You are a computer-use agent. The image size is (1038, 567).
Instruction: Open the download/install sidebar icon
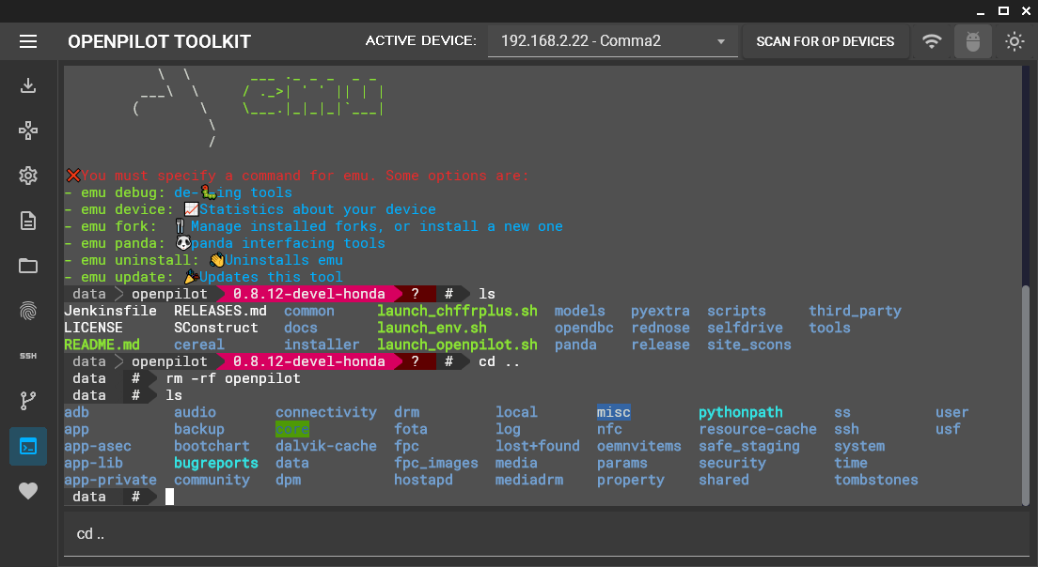(x=28, y=85)
